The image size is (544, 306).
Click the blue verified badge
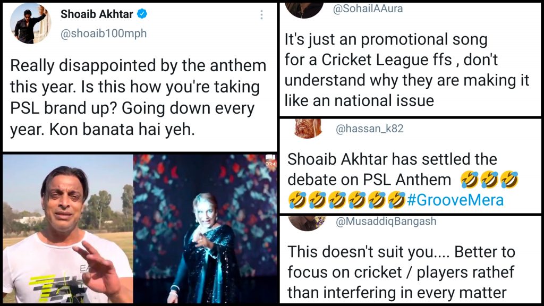(142, 14)
